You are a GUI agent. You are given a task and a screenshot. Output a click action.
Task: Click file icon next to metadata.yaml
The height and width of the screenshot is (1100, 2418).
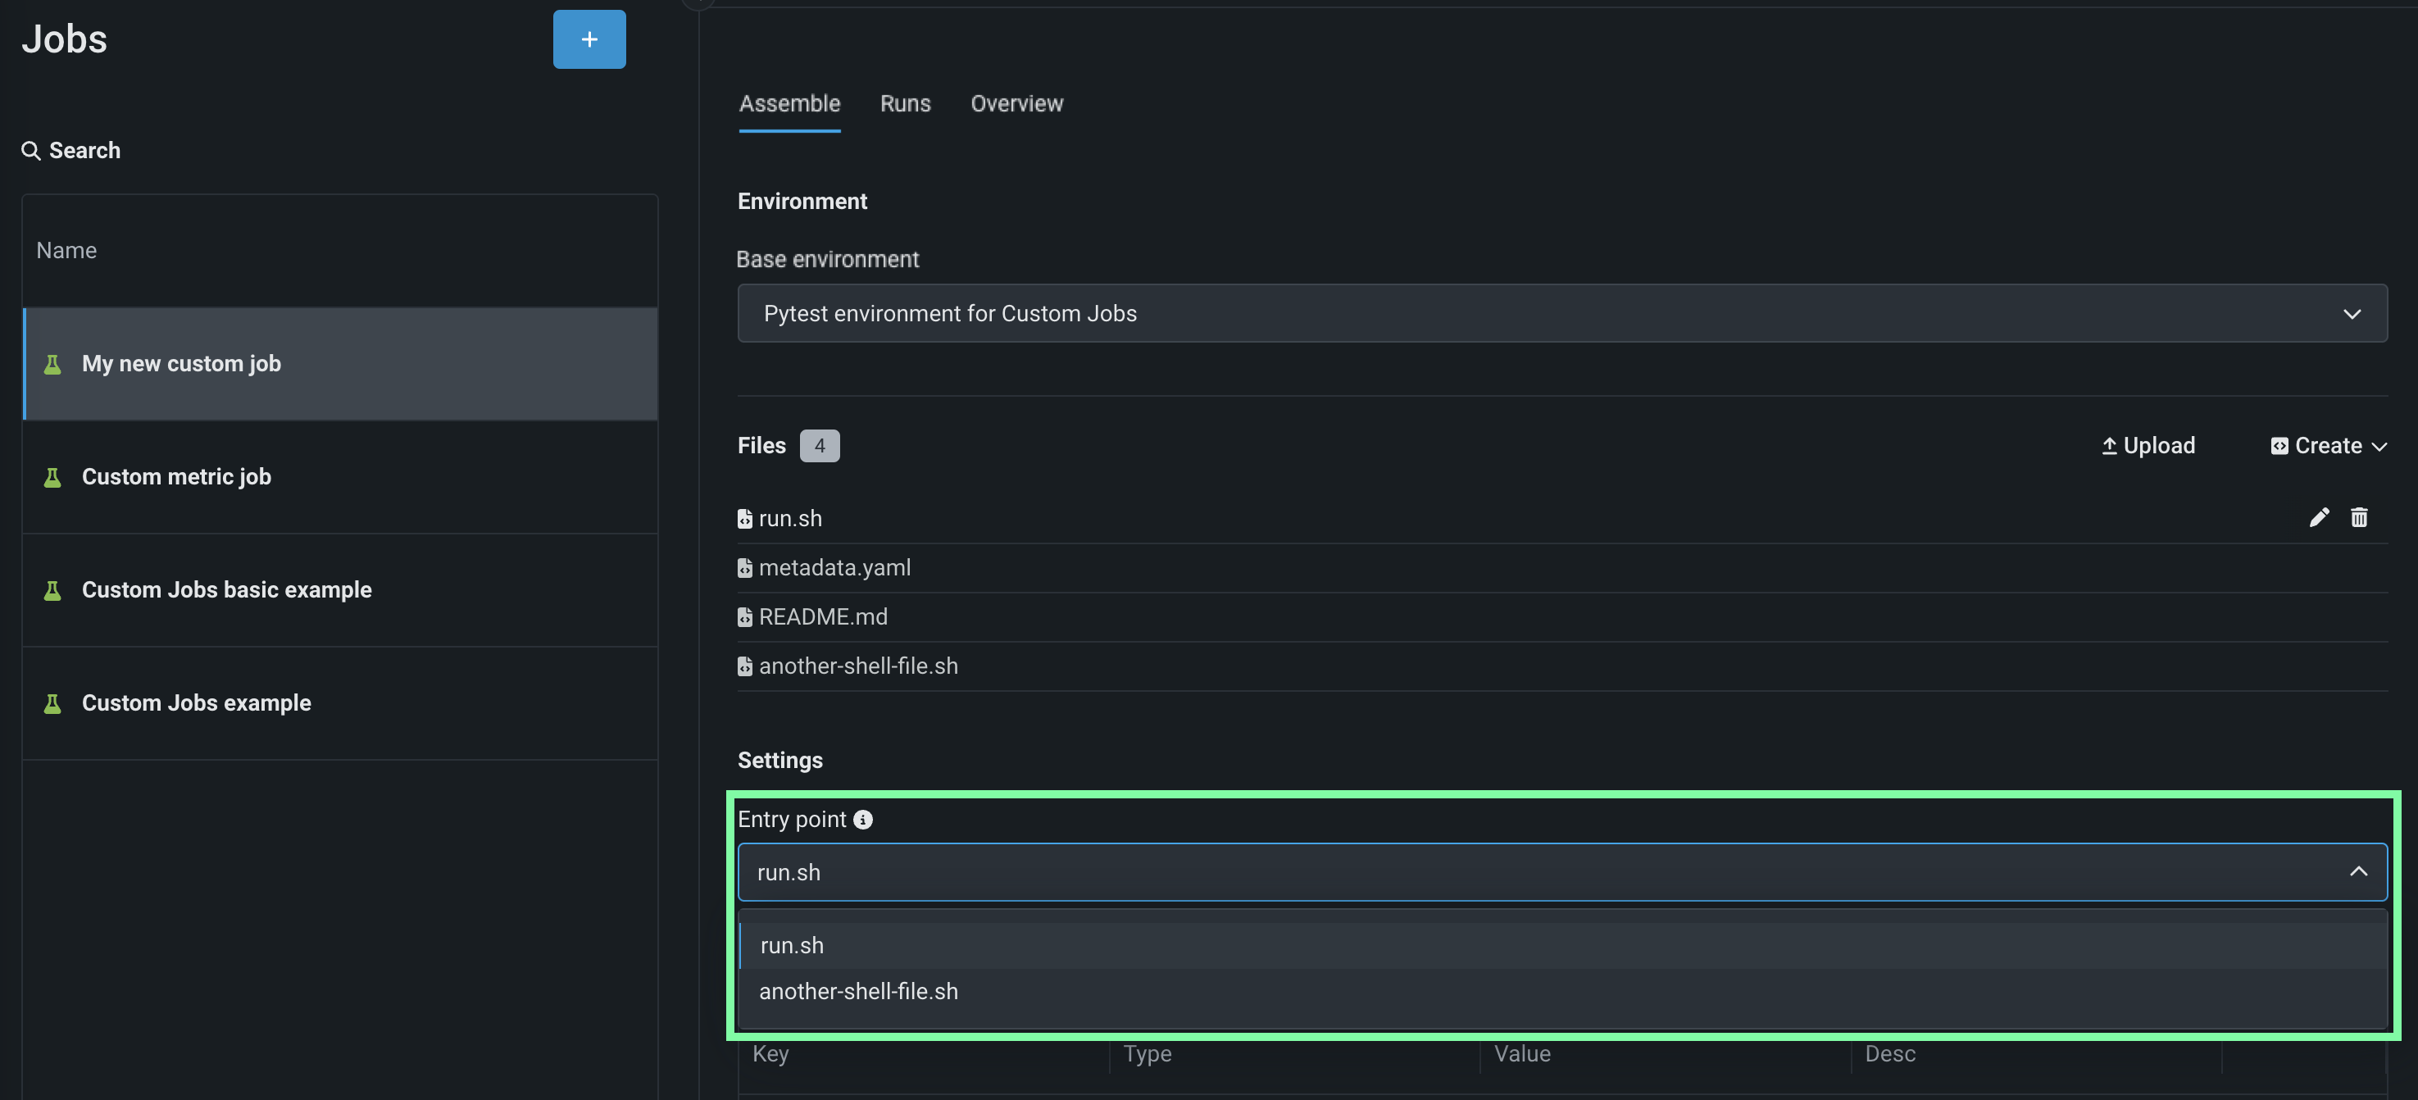744,569
